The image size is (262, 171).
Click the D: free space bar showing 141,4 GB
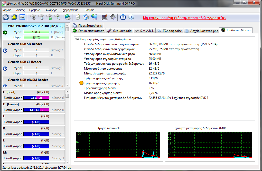(x=36, y=110)
